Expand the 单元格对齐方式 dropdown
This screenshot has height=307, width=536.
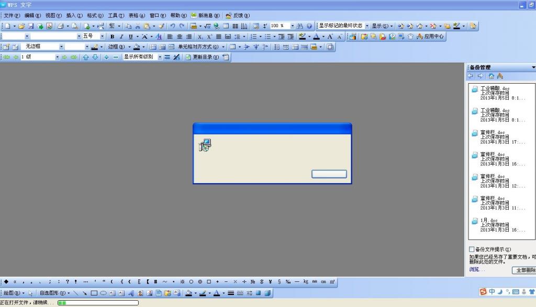(223, 47)
